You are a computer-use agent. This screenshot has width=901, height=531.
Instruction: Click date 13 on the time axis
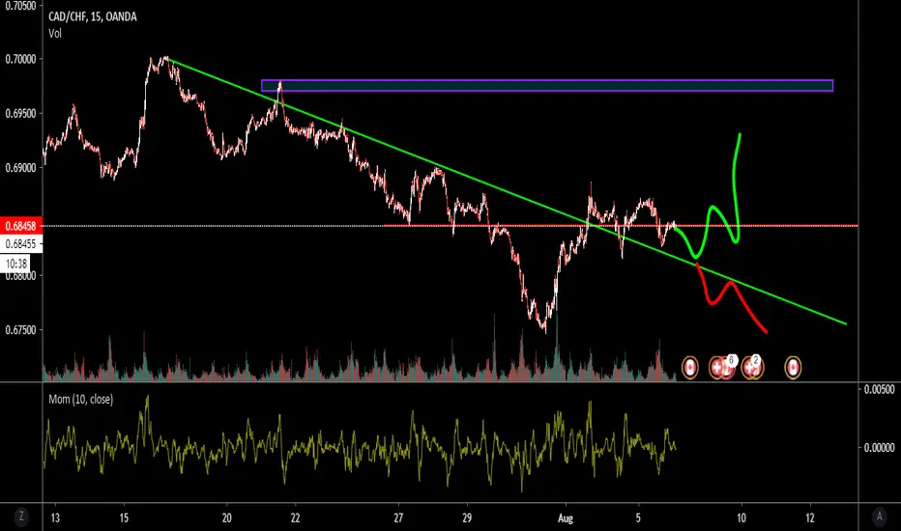point(54,517)
